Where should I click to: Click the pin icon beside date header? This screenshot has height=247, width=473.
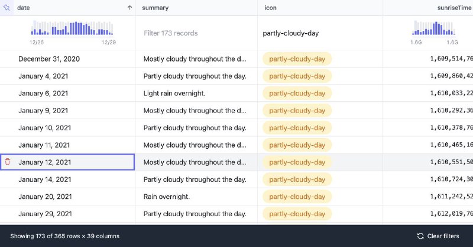point(7,8)
